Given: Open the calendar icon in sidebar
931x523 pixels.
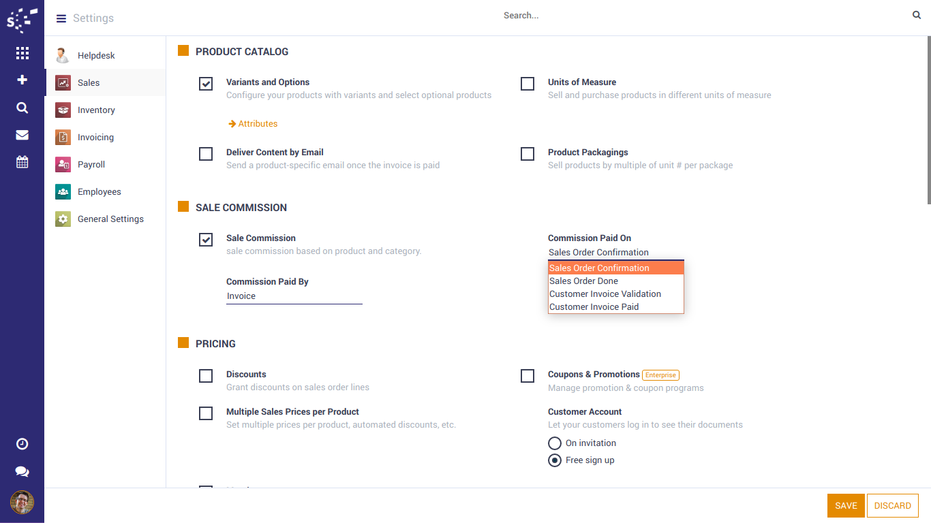Looking at the screenshot, I should tap(22, 162).
